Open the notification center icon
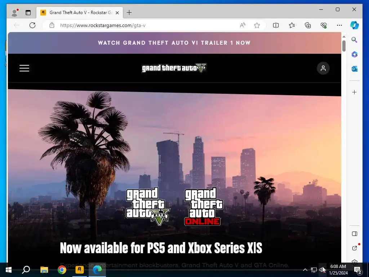 (358, 270)
